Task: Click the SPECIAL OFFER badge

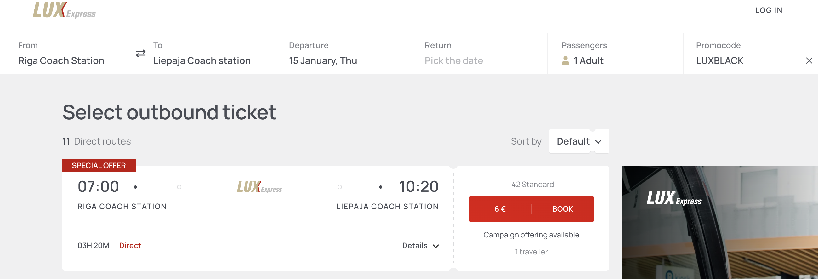Action: point(99,166)
